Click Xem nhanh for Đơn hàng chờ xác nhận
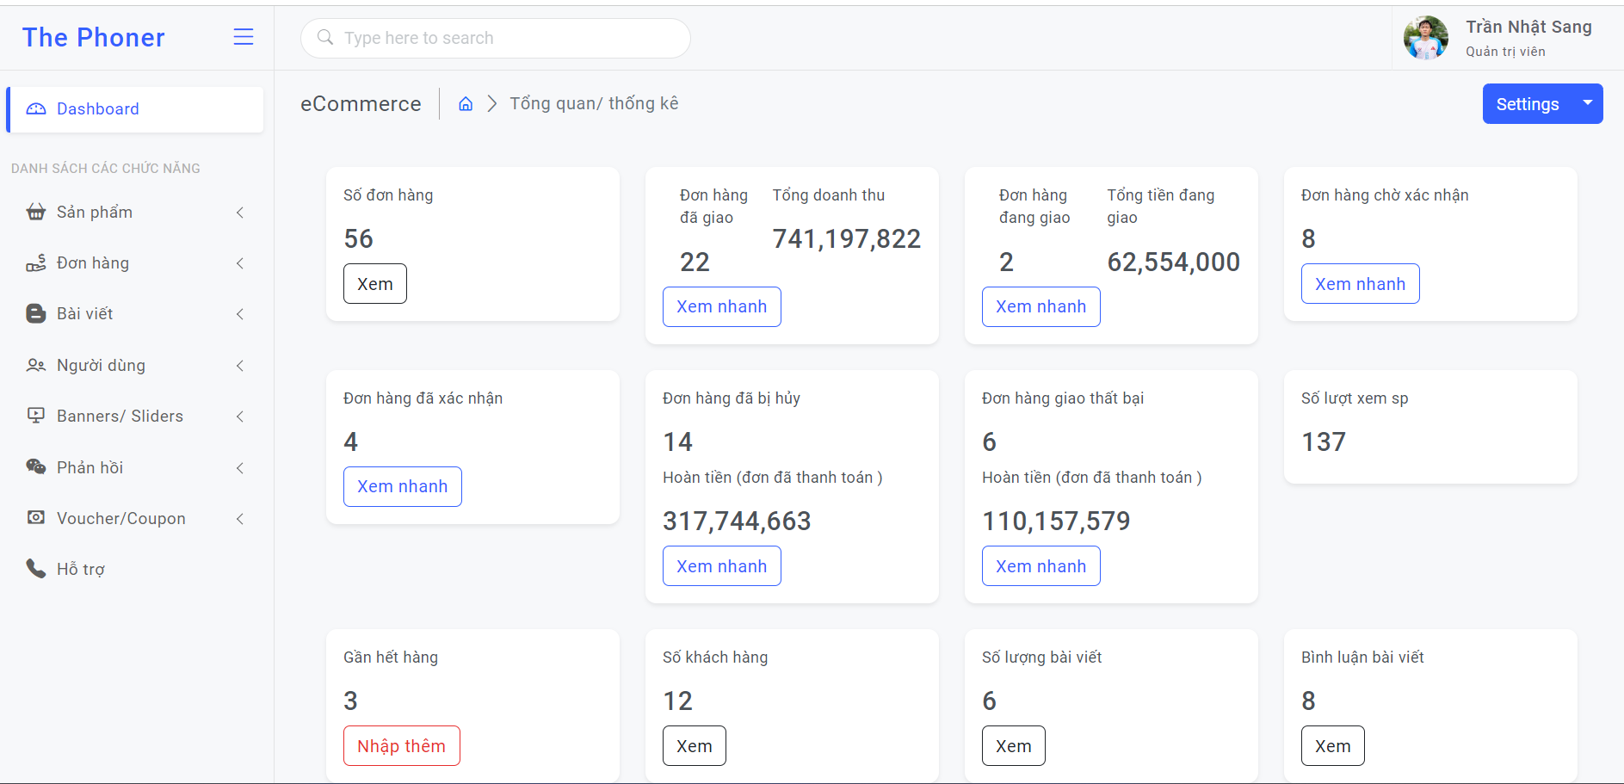Screen dimensions: 1624x784 [x=1360, y=284]
